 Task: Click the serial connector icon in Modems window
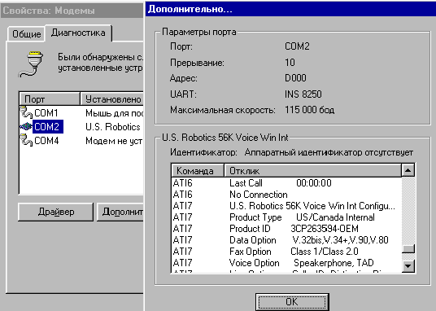31,64
